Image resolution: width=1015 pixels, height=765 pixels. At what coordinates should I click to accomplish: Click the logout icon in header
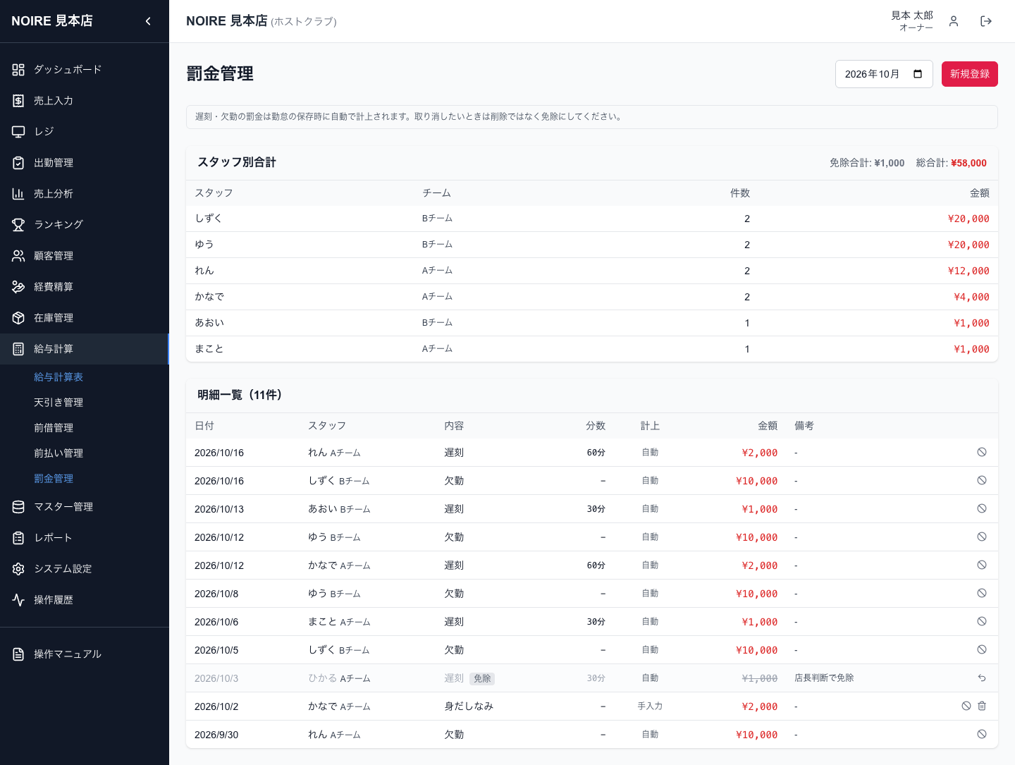(986, 21)
